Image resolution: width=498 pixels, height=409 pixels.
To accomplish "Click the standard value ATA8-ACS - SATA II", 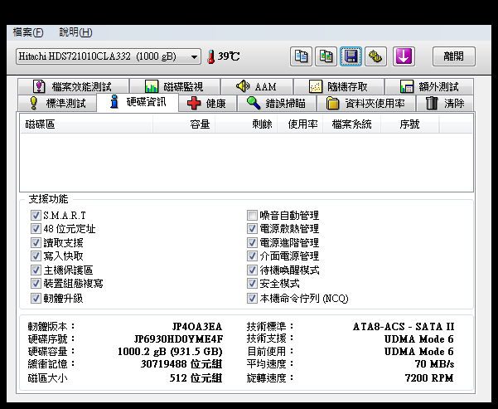I will coord(404,327).
